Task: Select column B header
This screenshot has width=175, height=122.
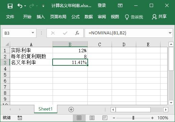Action: [70, 44]
